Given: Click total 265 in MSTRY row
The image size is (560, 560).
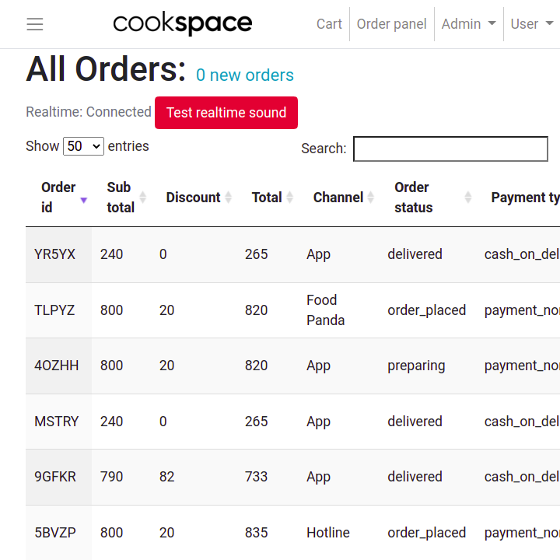Looking at the screenshot, I should [256, 421].
